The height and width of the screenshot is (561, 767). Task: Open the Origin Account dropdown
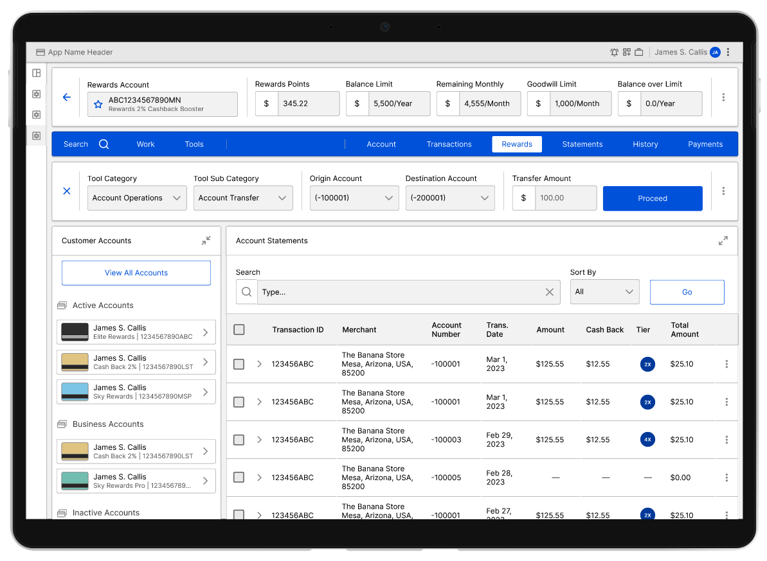354,198
